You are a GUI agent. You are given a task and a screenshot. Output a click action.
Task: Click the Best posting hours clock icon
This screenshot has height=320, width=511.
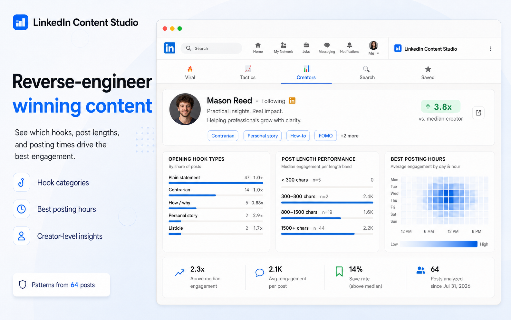point(21,209)
